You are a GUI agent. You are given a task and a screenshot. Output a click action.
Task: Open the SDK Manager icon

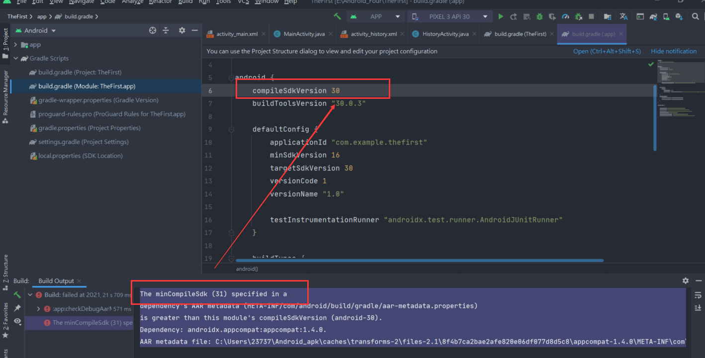679,16
